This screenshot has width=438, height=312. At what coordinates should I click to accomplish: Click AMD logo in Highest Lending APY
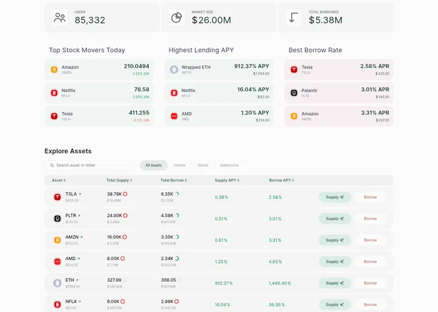coord(174,116)
